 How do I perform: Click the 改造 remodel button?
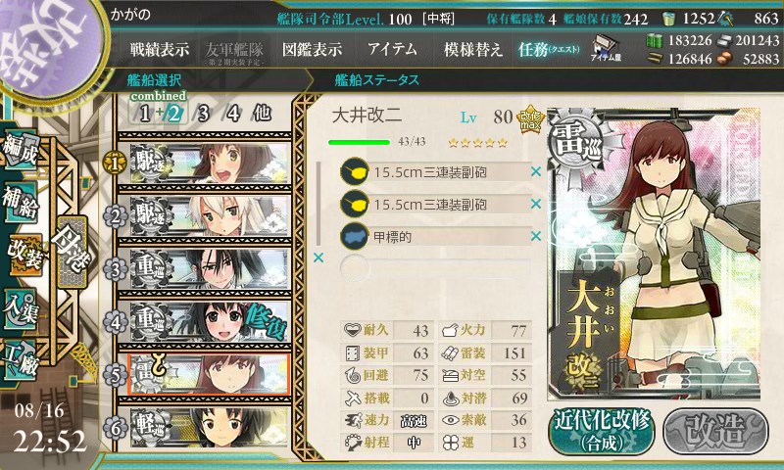tap(715, 431)
